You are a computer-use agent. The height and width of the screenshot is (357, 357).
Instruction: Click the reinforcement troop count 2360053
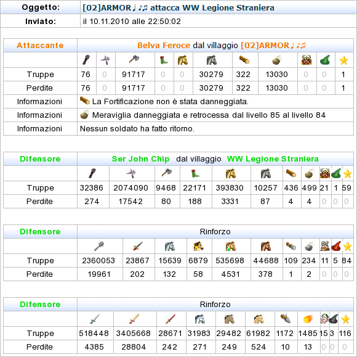pos(98,261)
